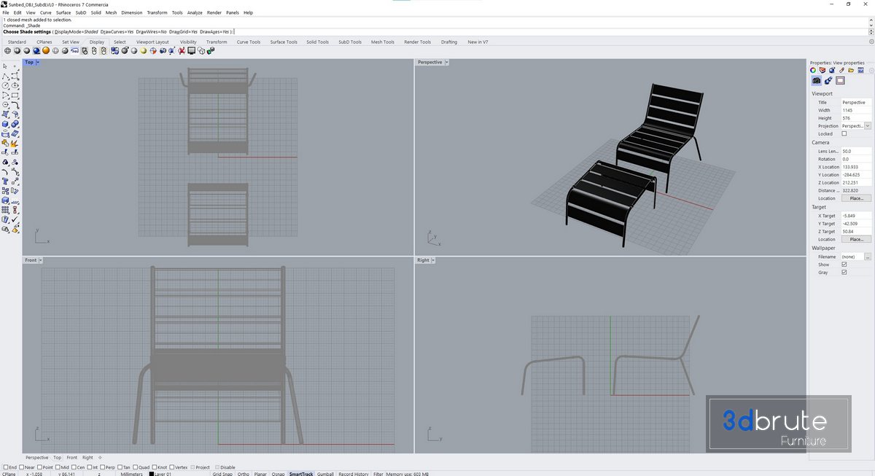Screen dimensions: 875x476
Task: Select the Rendered display mode orange sphere icon
Action: (46, 51)
